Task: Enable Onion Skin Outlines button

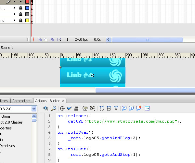Action: coord(45,40)
